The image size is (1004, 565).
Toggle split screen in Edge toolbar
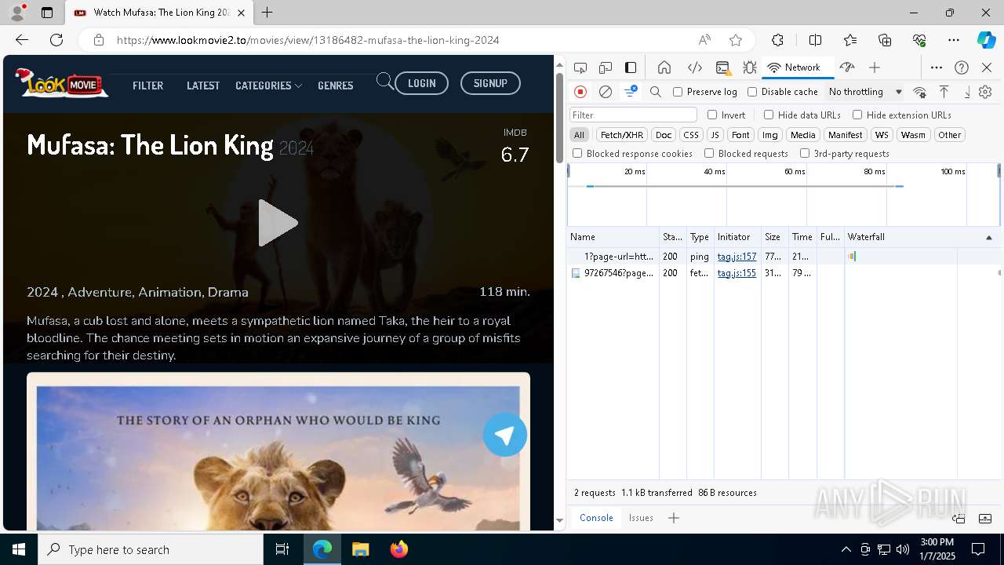[815, 40]
